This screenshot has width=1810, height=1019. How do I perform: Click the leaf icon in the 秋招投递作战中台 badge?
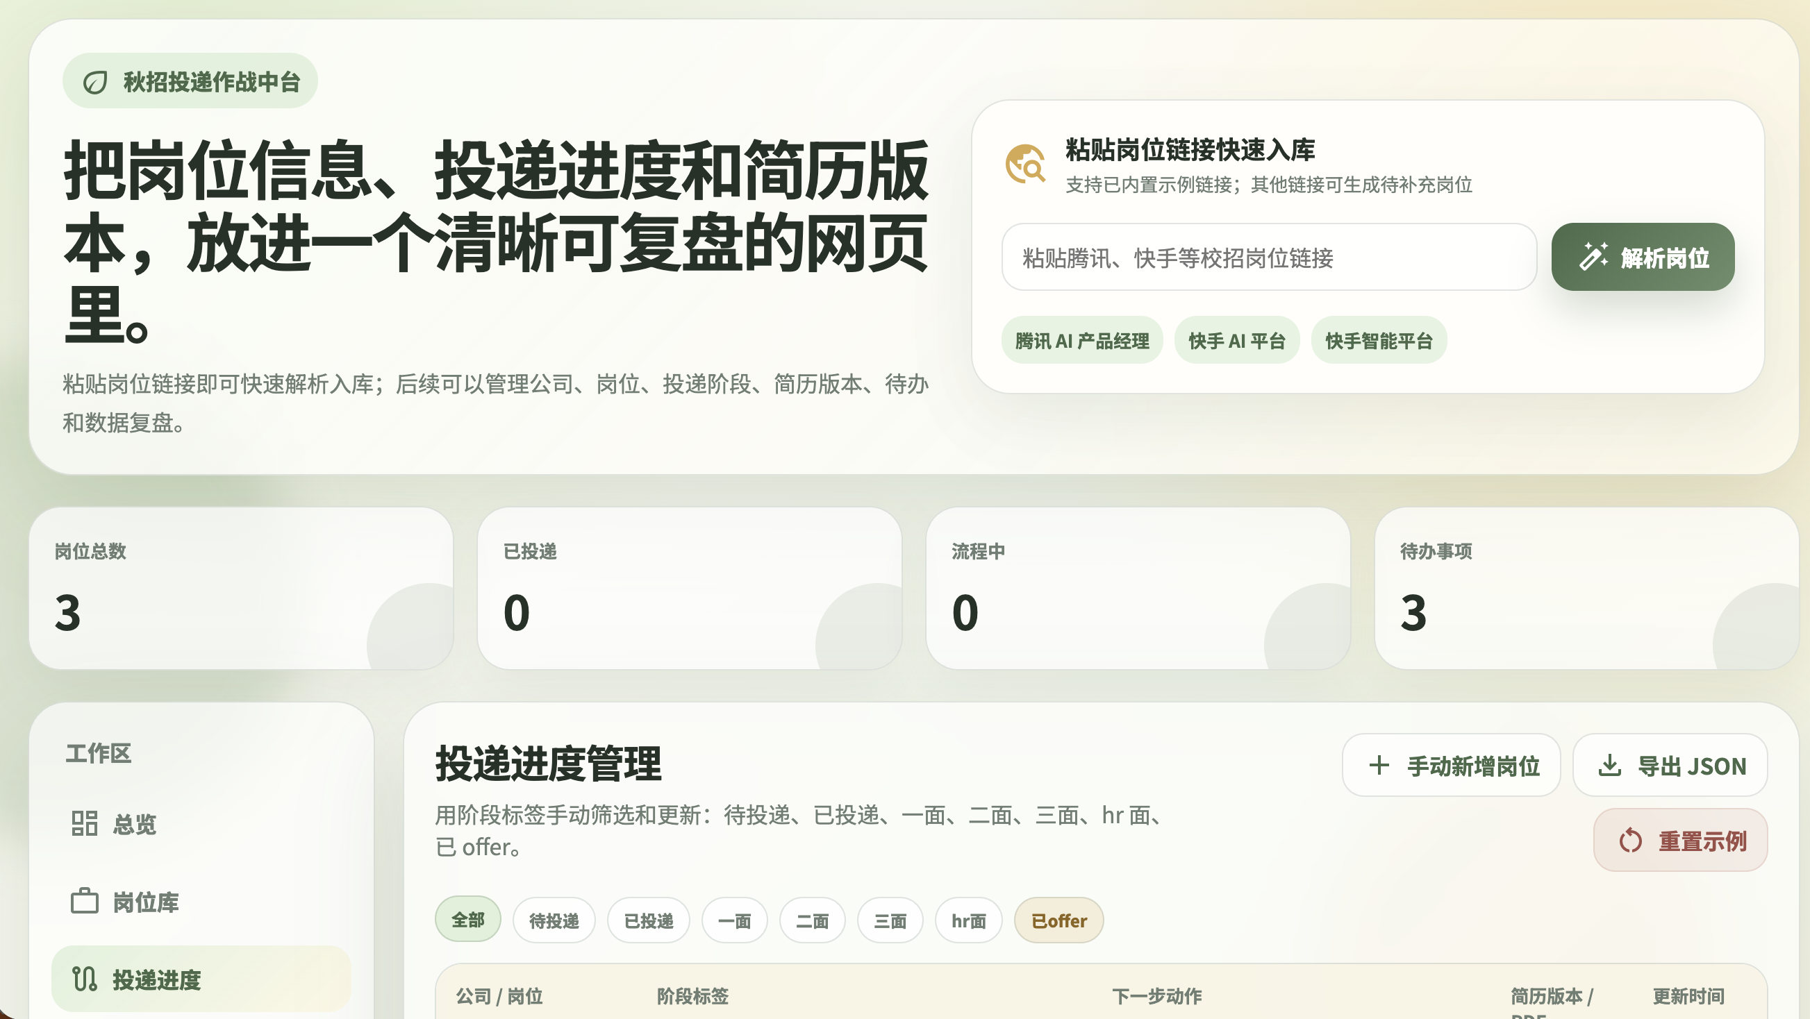point(96,82)
